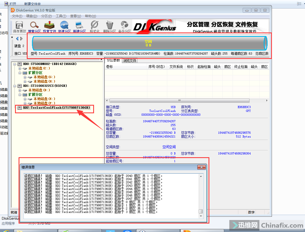Expand the 本地磁盘(C:) tree node
Screen dimensions: 305x232
tap(20, 68)
